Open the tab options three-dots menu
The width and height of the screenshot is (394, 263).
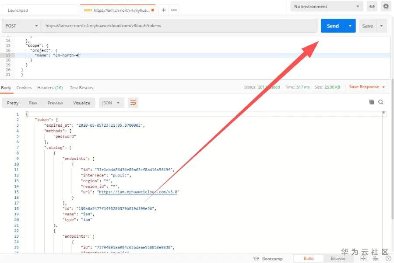174,10
